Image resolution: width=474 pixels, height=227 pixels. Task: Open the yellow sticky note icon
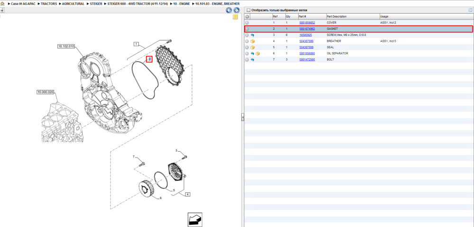coord(235,17)
